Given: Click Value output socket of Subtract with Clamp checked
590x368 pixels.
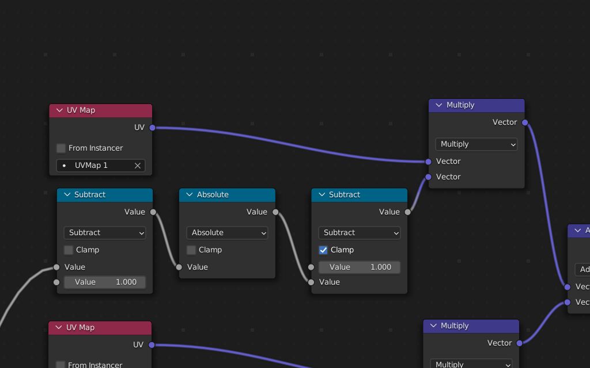Looking at the screenshot, I should 408,212.
